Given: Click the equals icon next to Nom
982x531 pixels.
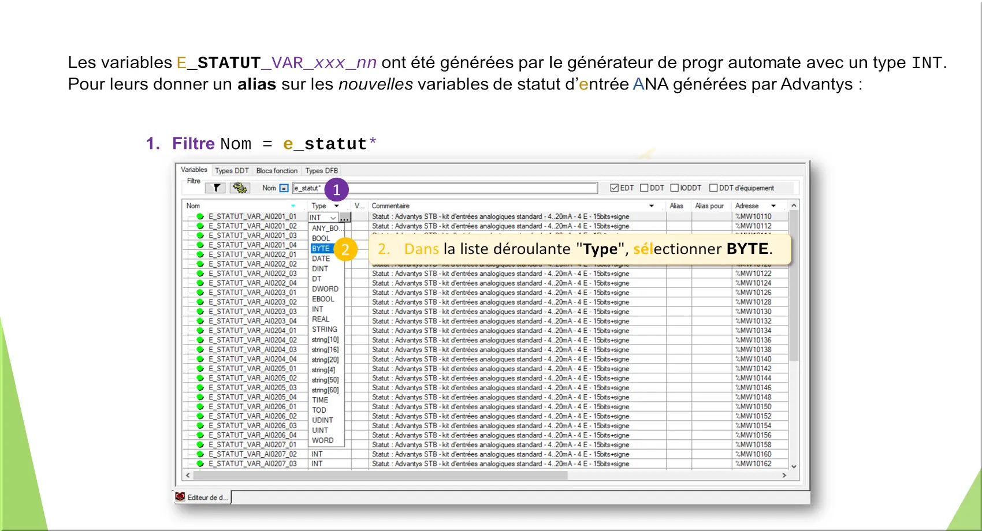Looking at the screenshot, I should pyautogui.click(x=284, y=188).
